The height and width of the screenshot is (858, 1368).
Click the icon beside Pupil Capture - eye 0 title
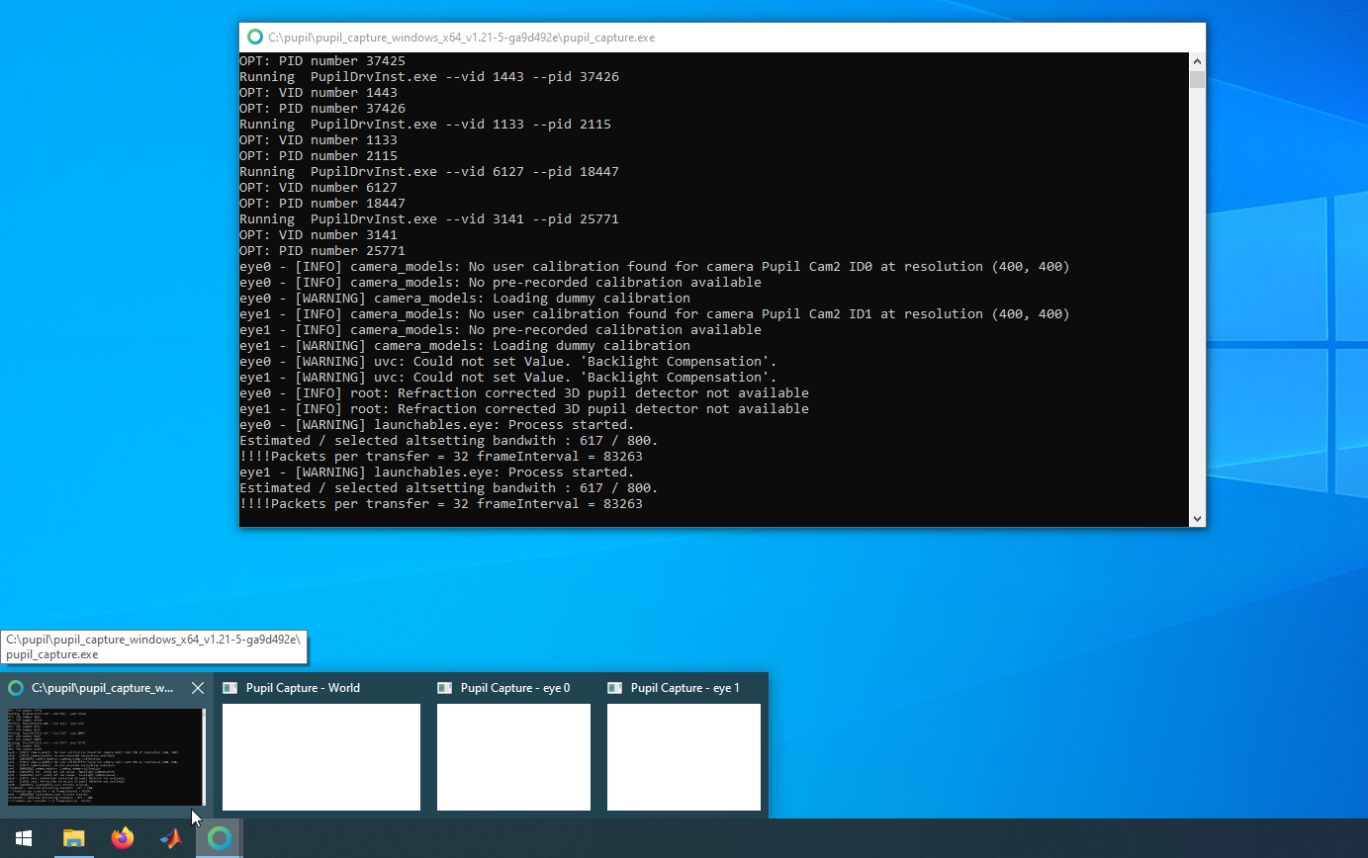[445, 688]
